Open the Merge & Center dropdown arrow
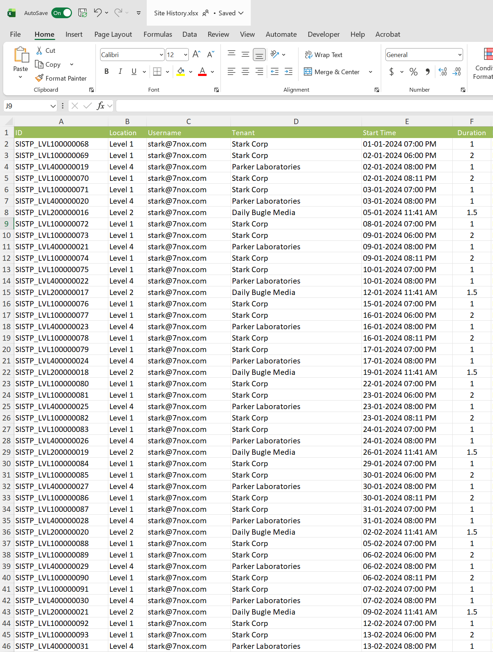This screenshot has width=493, height=652. [x=370, y=72]
